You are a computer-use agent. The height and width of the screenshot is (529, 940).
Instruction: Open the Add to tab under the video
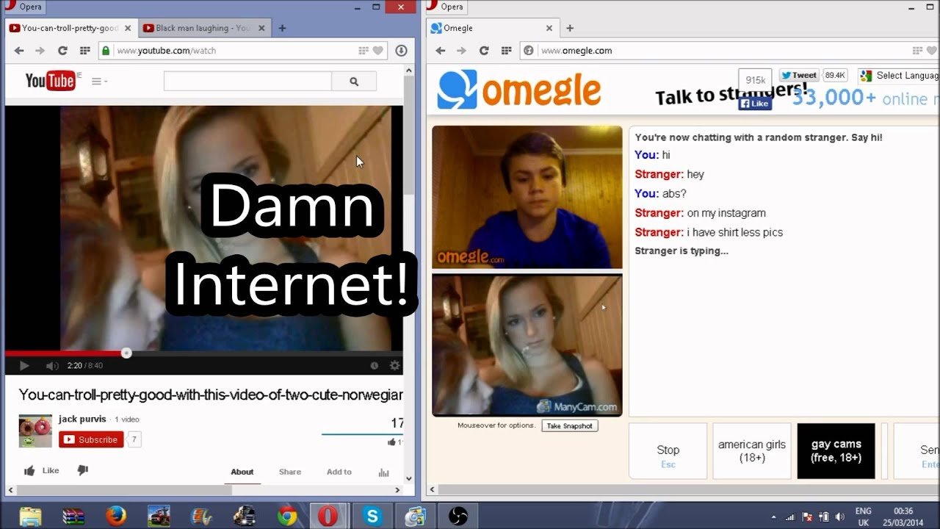pos(339,472)
